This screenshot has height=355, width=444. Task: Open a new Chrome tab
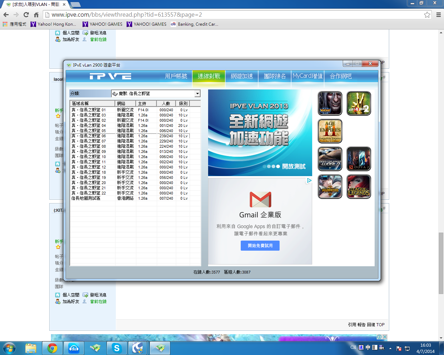point(76,5)
